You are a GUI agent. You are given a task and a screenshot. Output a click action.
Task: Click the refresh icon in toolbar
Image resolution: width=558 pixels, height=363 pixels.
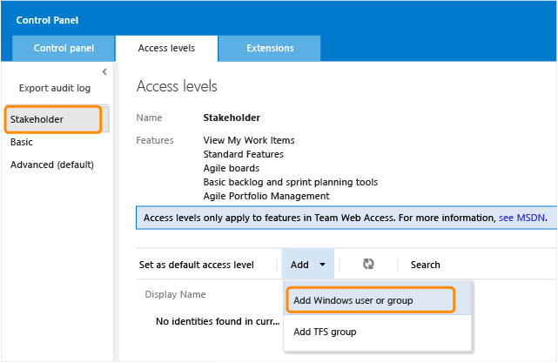368,264
